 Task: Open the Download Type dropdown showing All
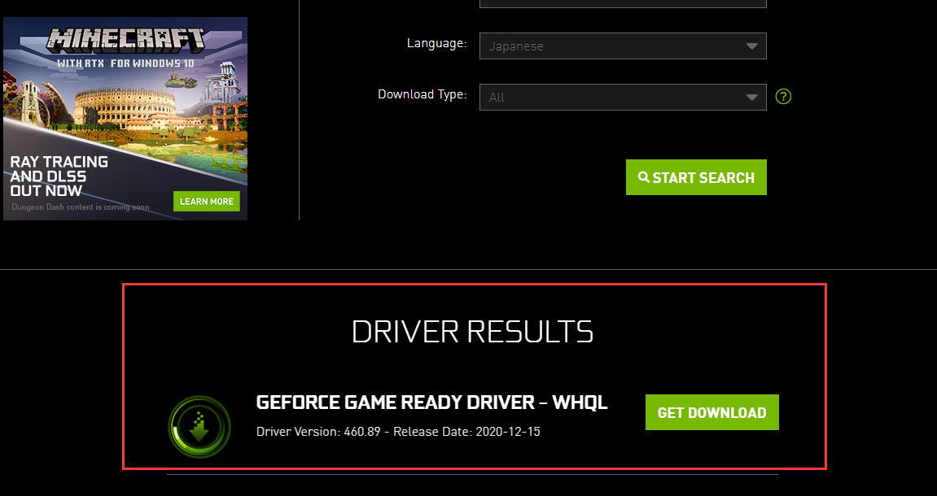click(623, 98)
